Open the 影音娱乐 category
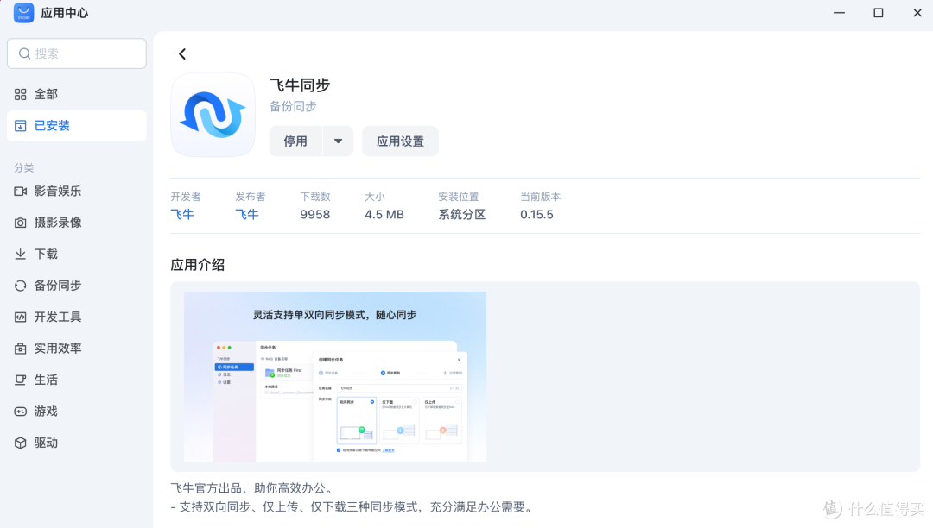 77,192
